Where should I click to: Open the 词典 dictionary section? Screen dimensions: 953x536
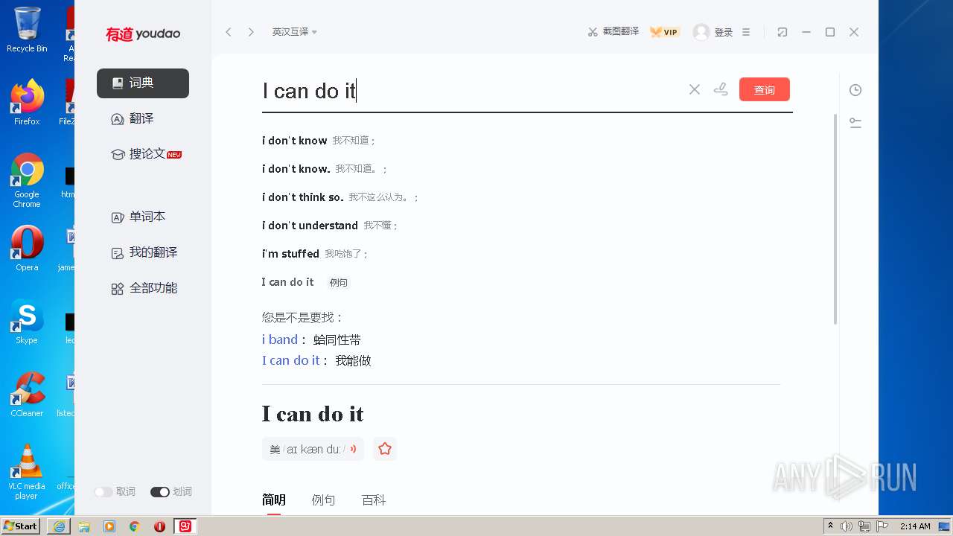tap(143, 83)
